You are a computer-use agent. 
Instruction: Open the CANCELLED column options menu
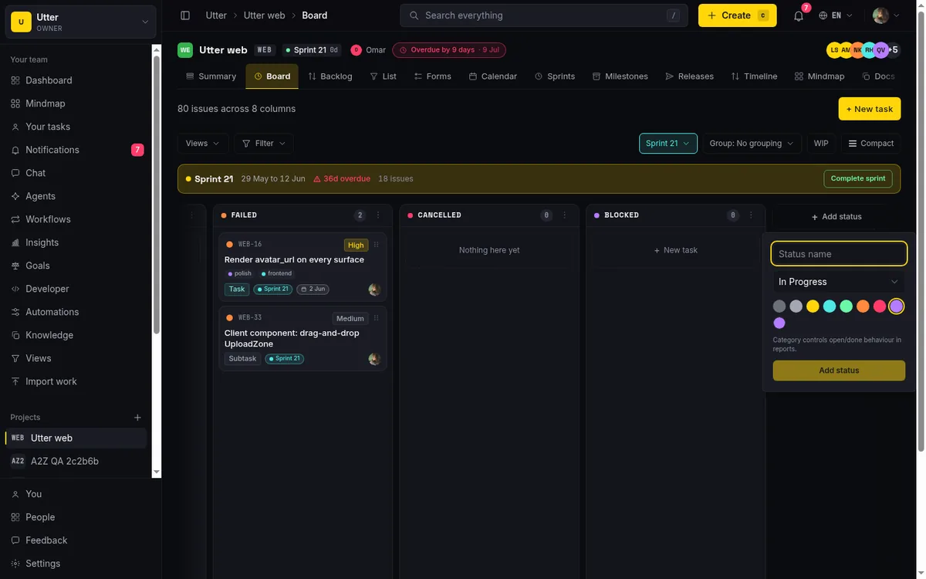coord(565,215)
